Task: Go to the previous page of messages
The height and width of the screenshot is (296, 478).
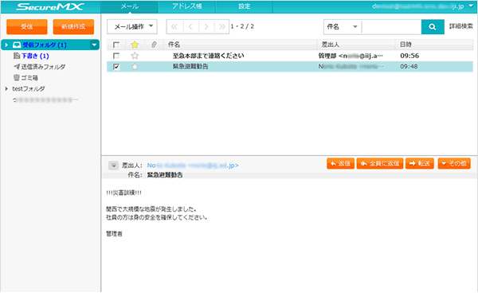Action: (x=191, y=27)
